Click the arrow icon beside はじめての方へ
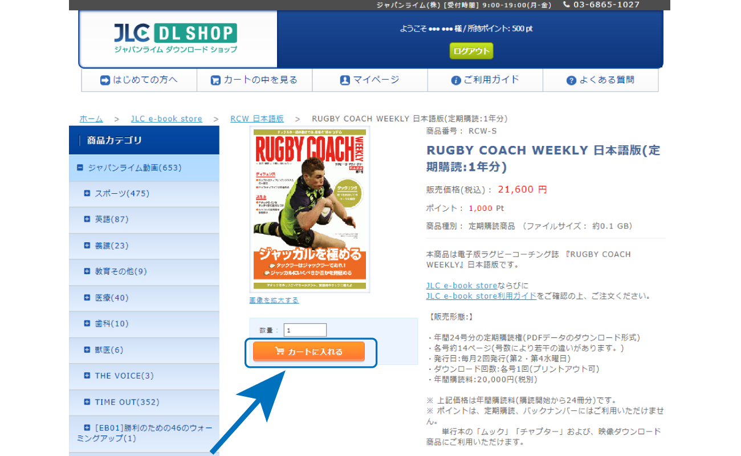Image resolution: width=741 pixels, height=456 pixels. click(x=105, y=80)
